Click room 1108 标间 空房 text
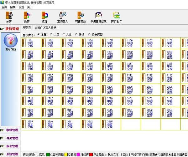Image resolution: width=188 pixels, height=157 pixels. coord(170,43)
